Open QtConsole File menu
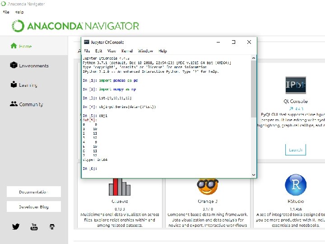The width and height of the screenshot is (325, 244). click(87, 51)
